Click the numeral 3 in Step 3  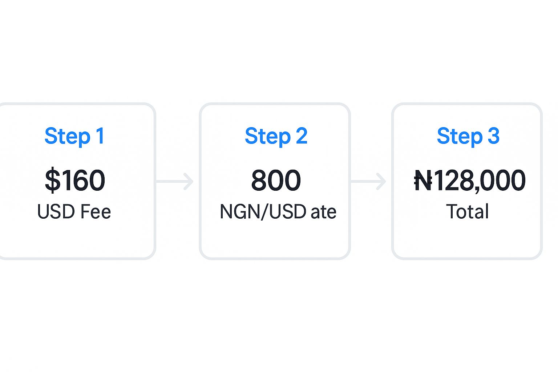click(x=494, y=136)
